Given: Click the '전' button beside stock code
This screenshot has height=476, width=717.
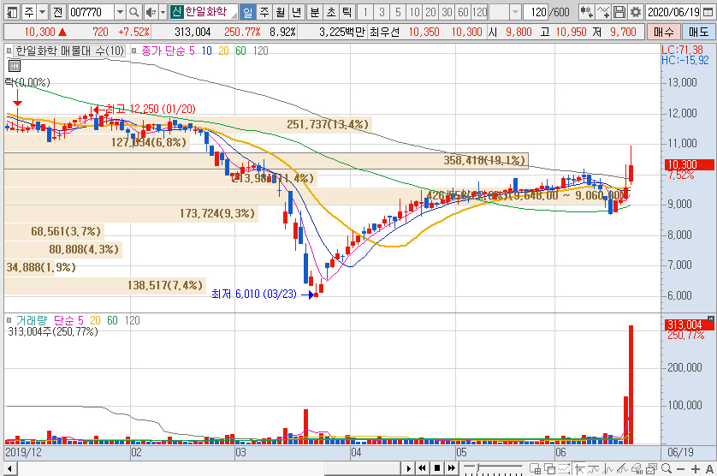Looking at the screenshot, I should pyautogui.click(x=57, y=12).
